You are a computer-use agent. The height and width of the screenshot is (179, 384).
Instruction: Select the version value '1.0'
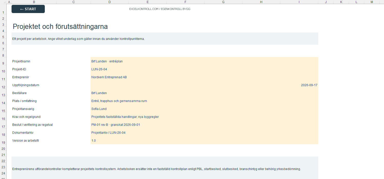coord(204,141)
